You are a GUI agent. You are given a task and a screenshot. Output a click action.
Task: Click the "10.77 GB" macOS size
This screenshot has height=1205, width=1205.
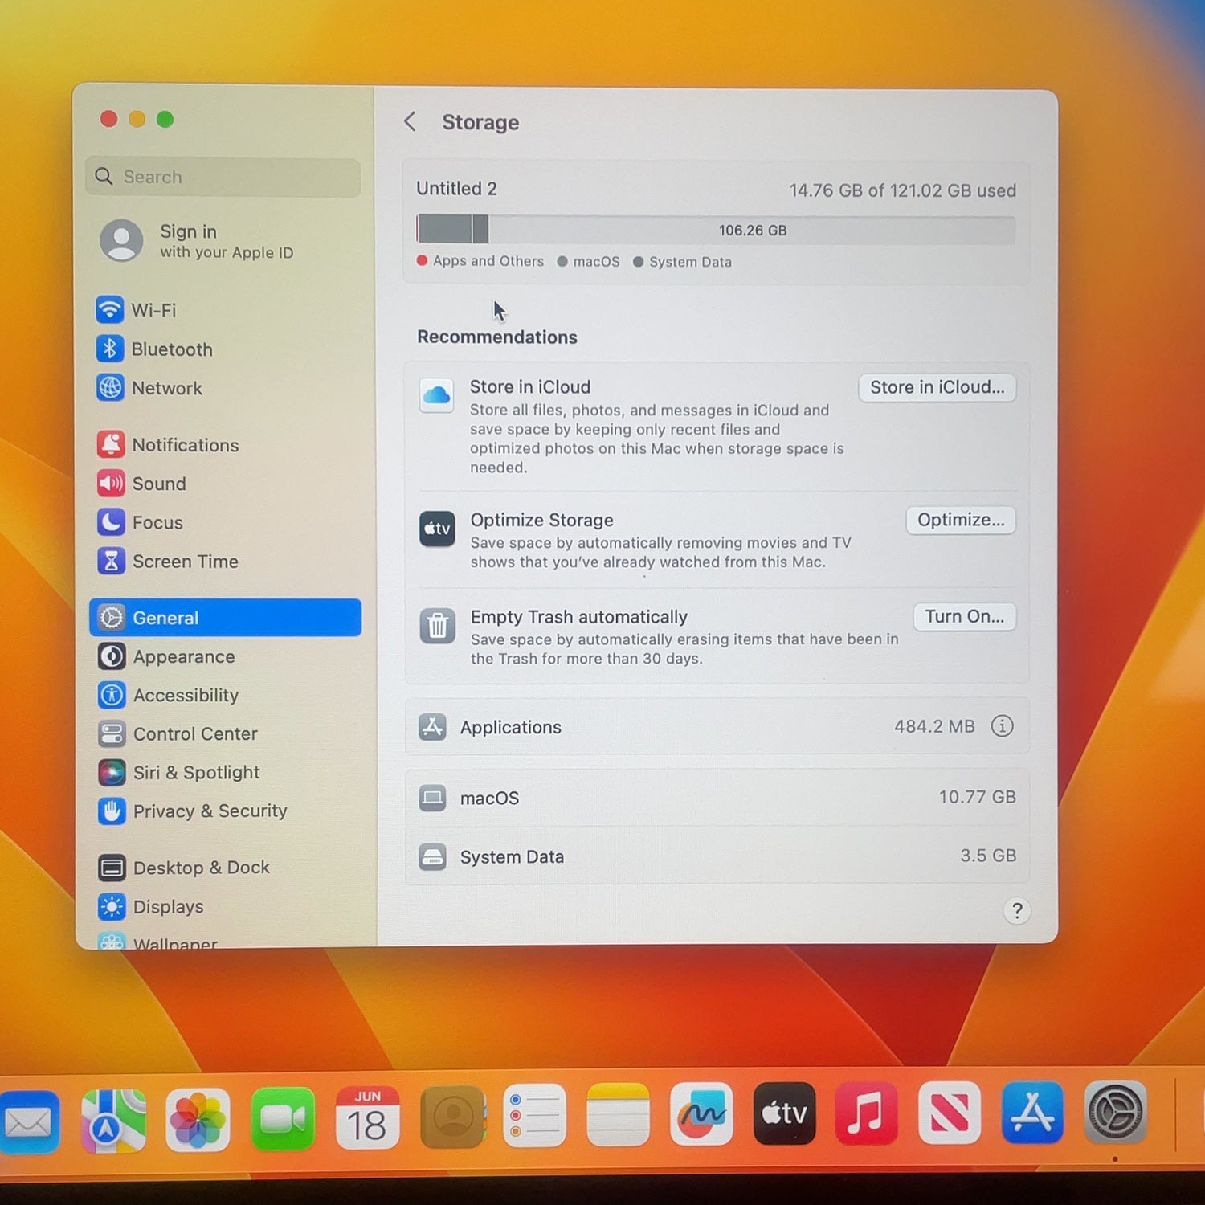click(977, 796)
